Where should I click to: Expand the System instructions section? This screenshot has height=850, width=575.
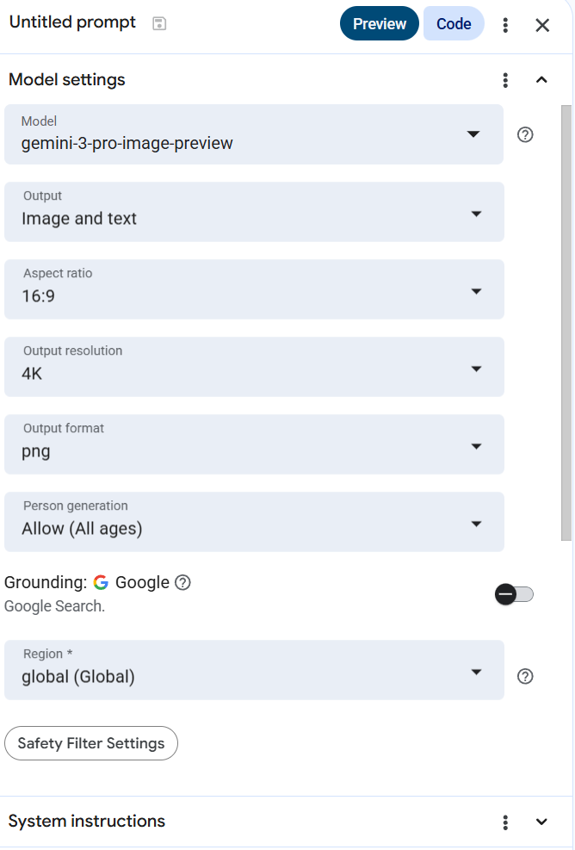tap(541, 822)
